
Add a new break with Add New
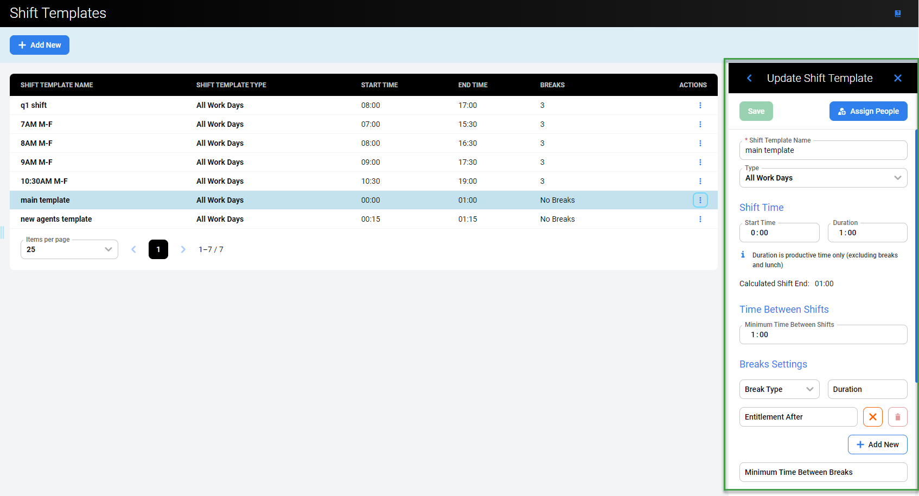tap(877, 445)
